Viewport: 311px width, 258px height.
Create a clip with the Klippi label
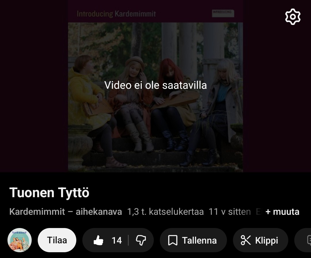267,240
